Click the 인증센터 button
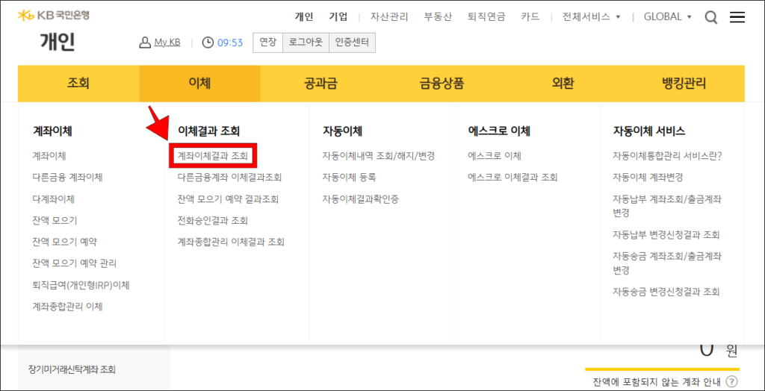This screenshot has height=391, width=765. 353,43
